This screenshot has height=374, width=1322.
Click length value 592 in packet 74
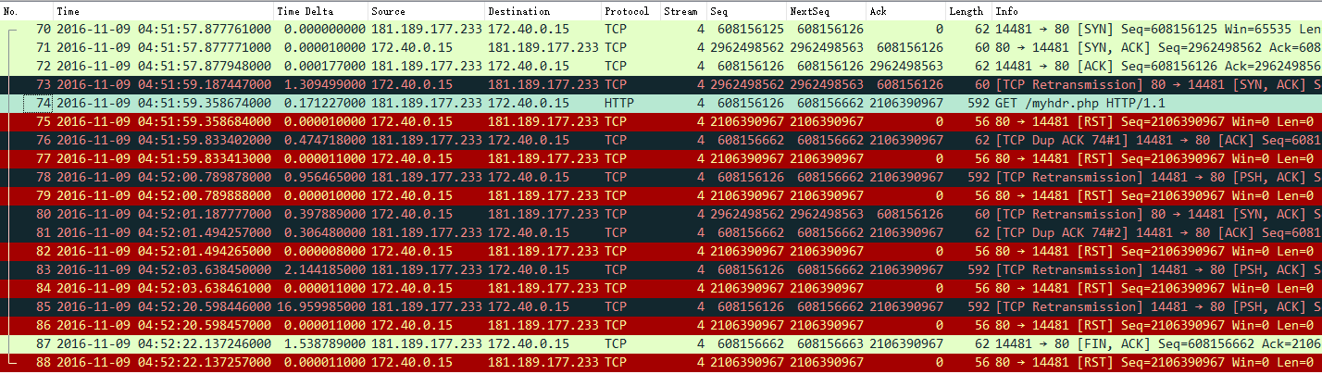coord(978,103)
